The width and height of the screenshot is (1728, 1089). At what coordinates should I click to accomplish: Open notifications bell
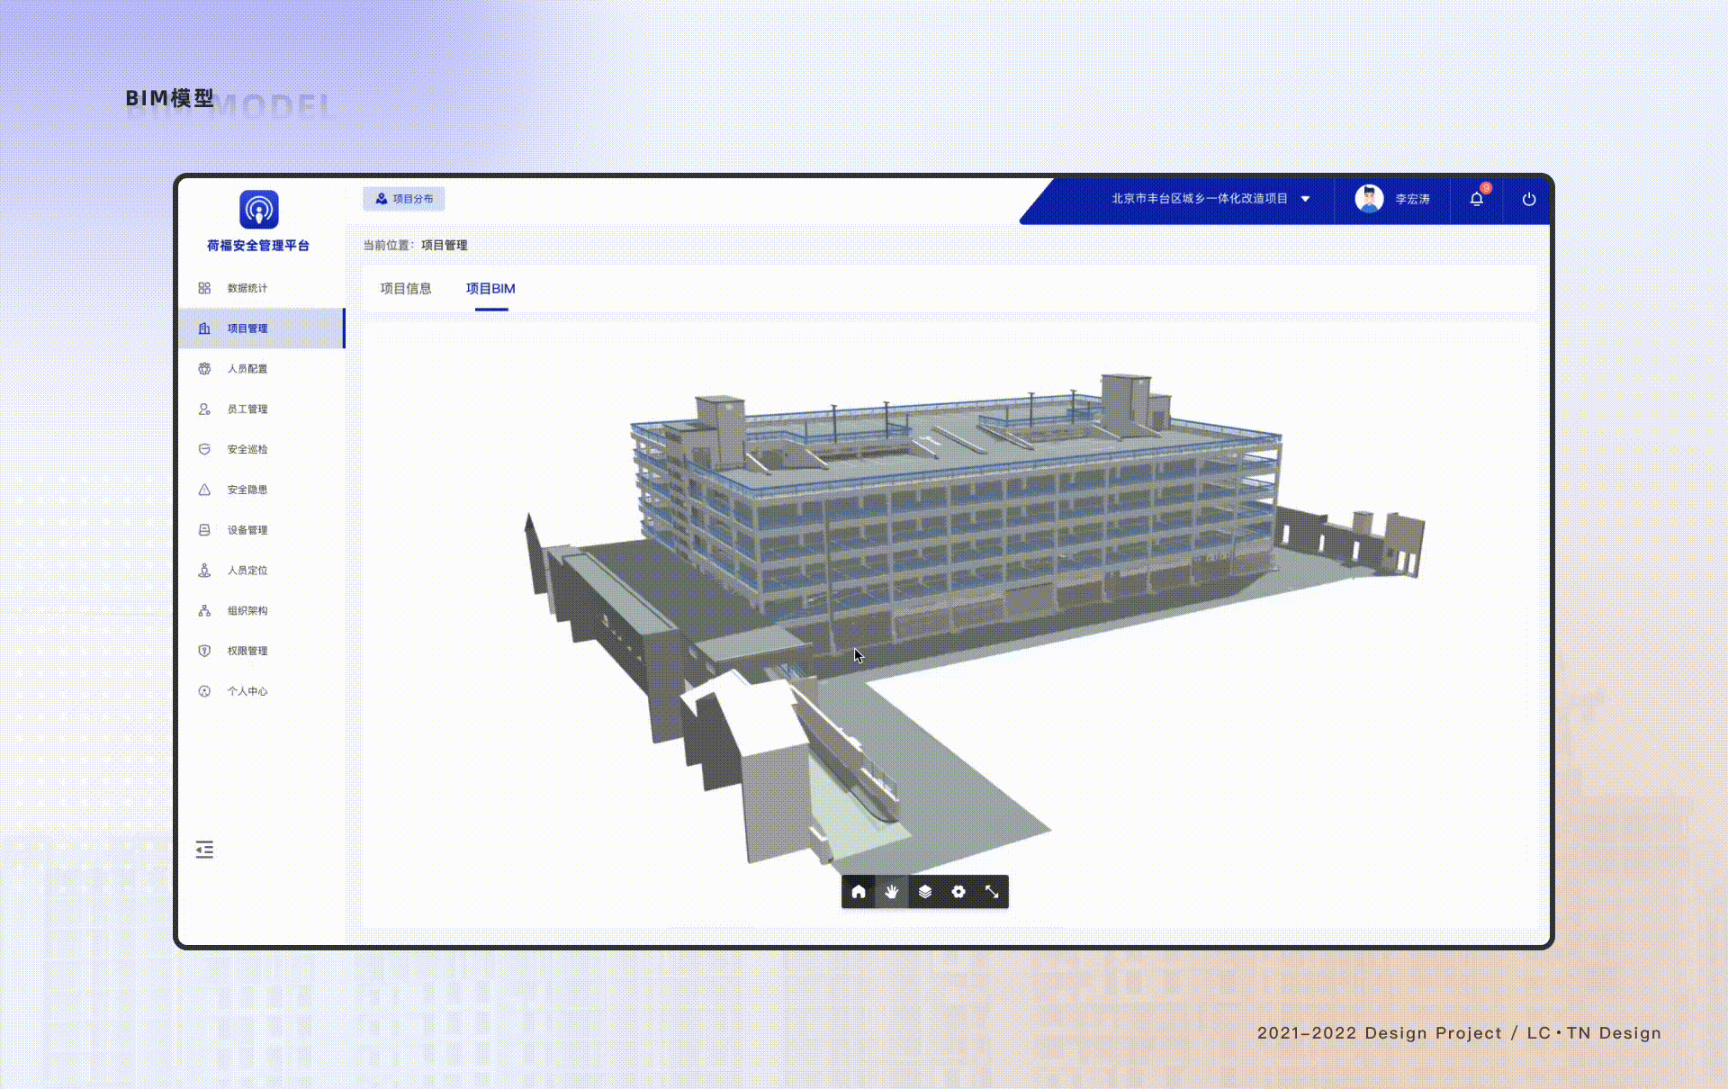coord(1477,199)
